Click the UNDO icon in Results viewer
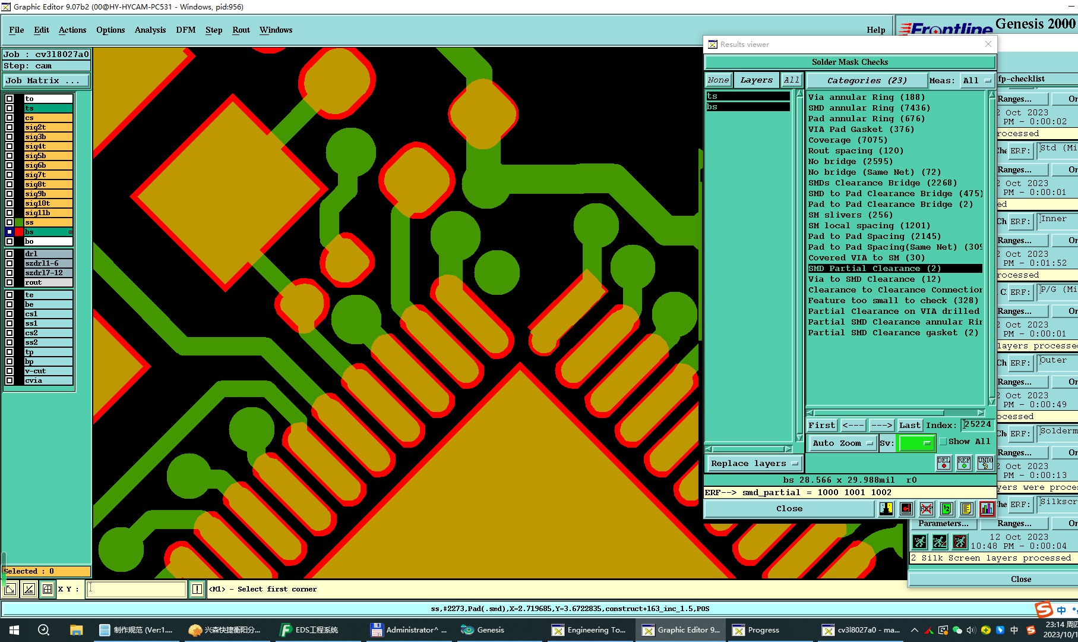 coord(985,463)
